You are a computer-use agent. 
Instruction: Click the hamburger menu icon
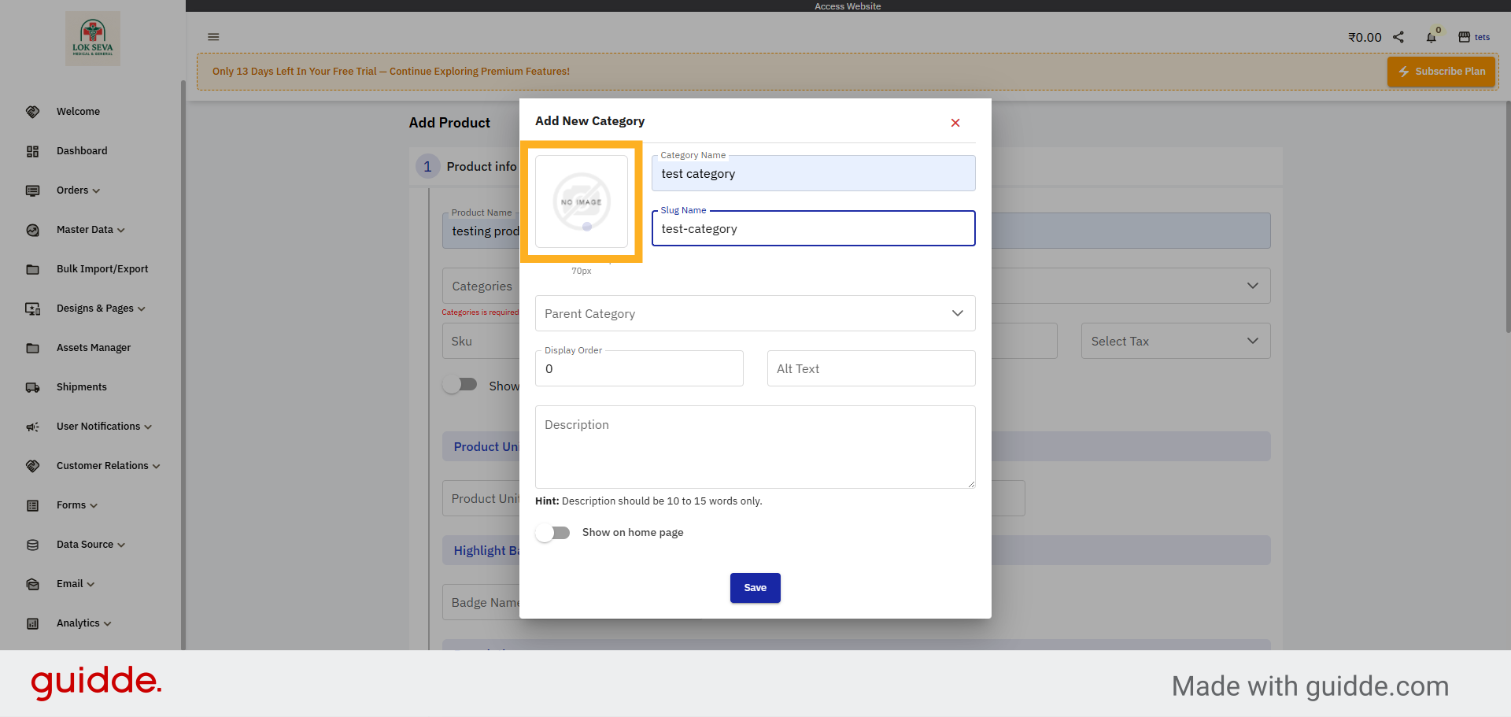click(213, 37)
